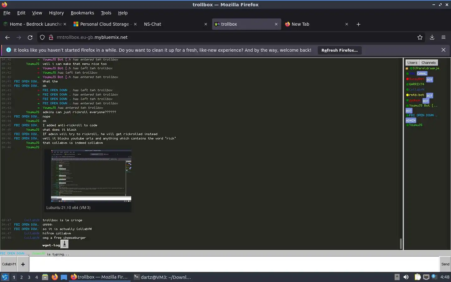
Task: Click the network status tray icon
Action: point(426,277)
